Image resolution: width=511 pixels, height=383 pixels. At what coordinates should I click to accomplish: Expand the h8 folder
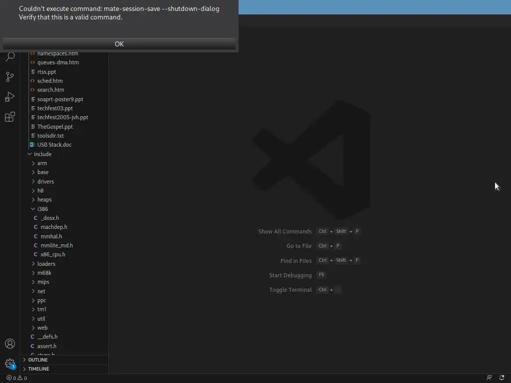[64, 191]
